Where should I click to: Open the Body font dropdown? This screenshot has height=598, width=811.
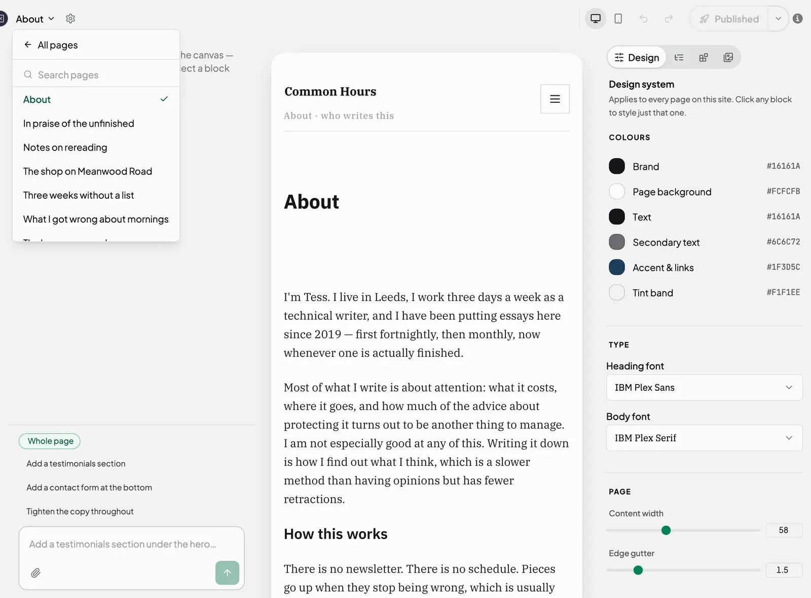pos(705,438)
